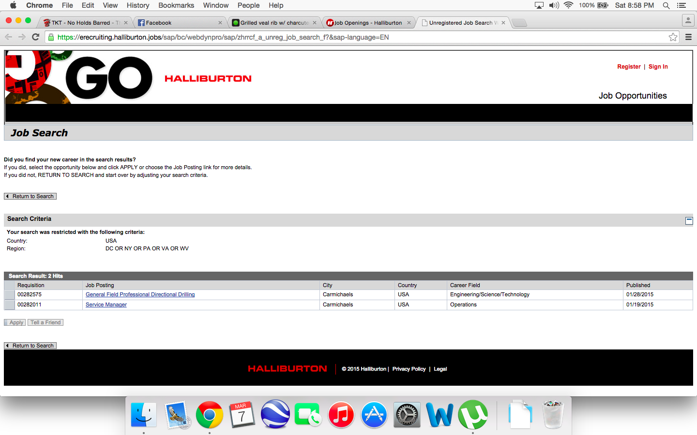Click the green secure padlock icon

(x=51, y=37)
